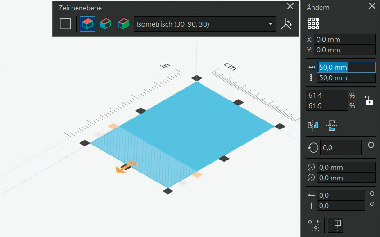The image size is (380, 237).
Task: Switch to the side isometric plane icon
Action: pos(105,24)
